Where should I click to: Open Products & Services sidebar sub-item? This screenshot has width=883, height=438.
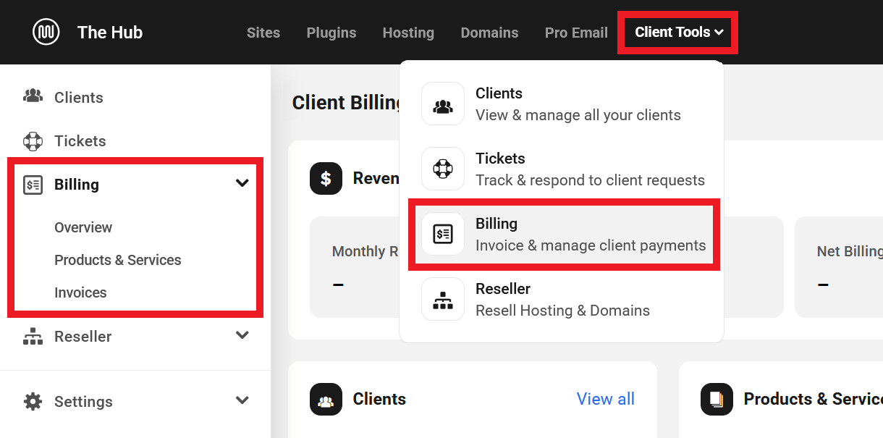(118, 260)
